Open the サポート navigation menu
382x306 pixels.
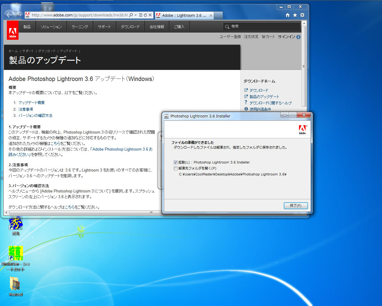click(104, 27)
